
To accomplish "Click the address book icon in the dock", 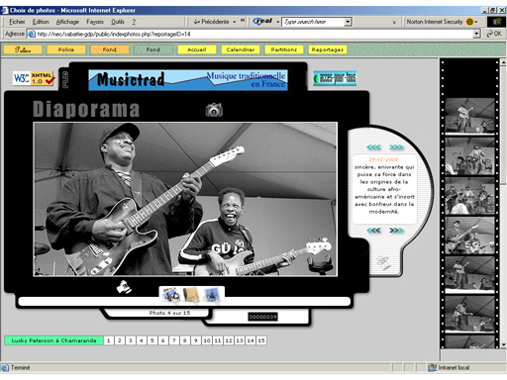I will tap(192, 294).
